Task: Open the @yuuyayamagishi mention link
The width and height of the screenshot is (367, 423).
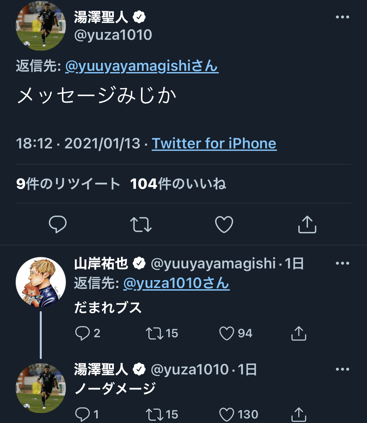Action: coord(142,66)
